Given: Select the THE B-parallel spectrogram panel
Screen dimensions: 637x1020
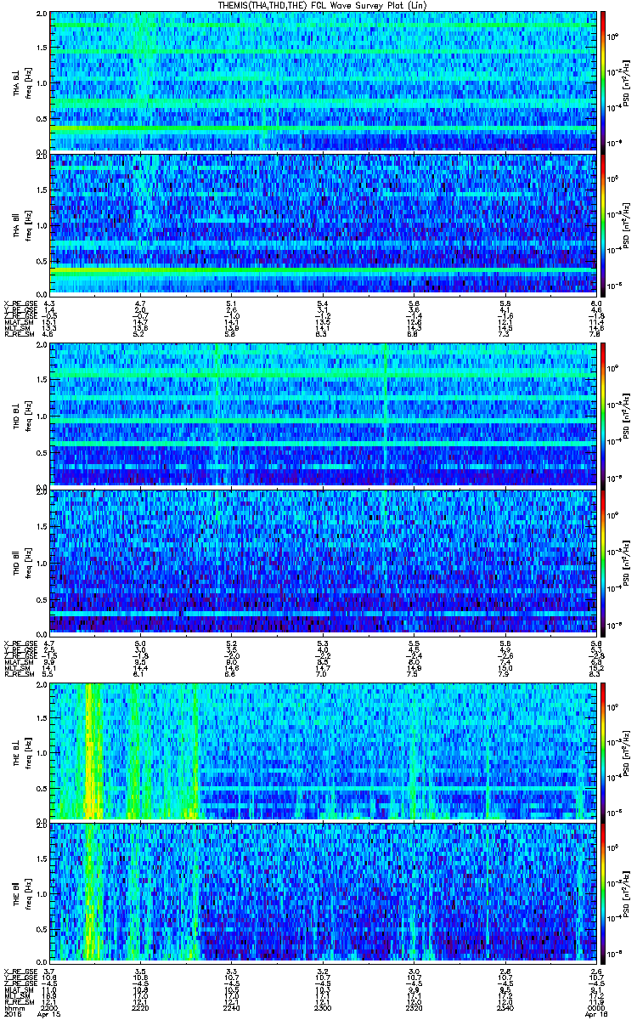Looking at the screenshot, I should (321, 895).
